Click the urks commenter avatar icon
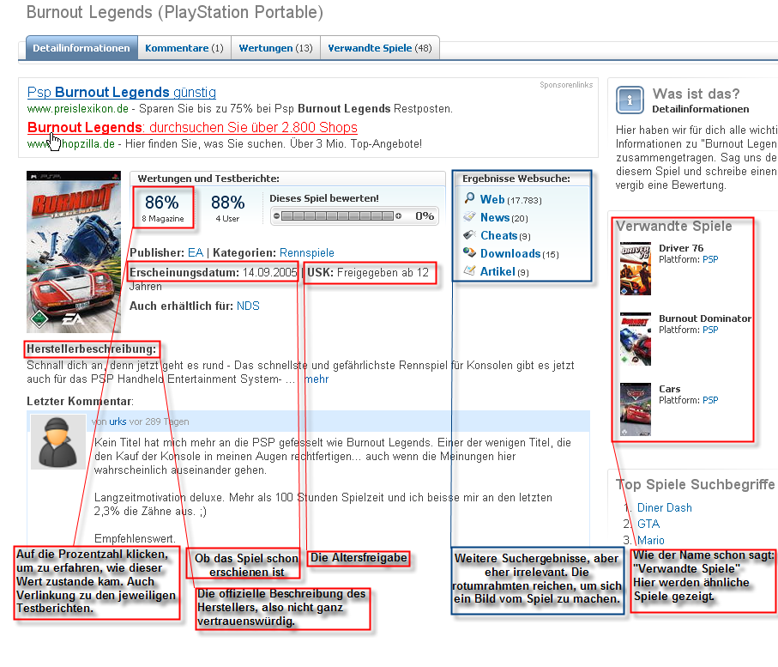The image size is (778, 667). (x=58, y=443)
